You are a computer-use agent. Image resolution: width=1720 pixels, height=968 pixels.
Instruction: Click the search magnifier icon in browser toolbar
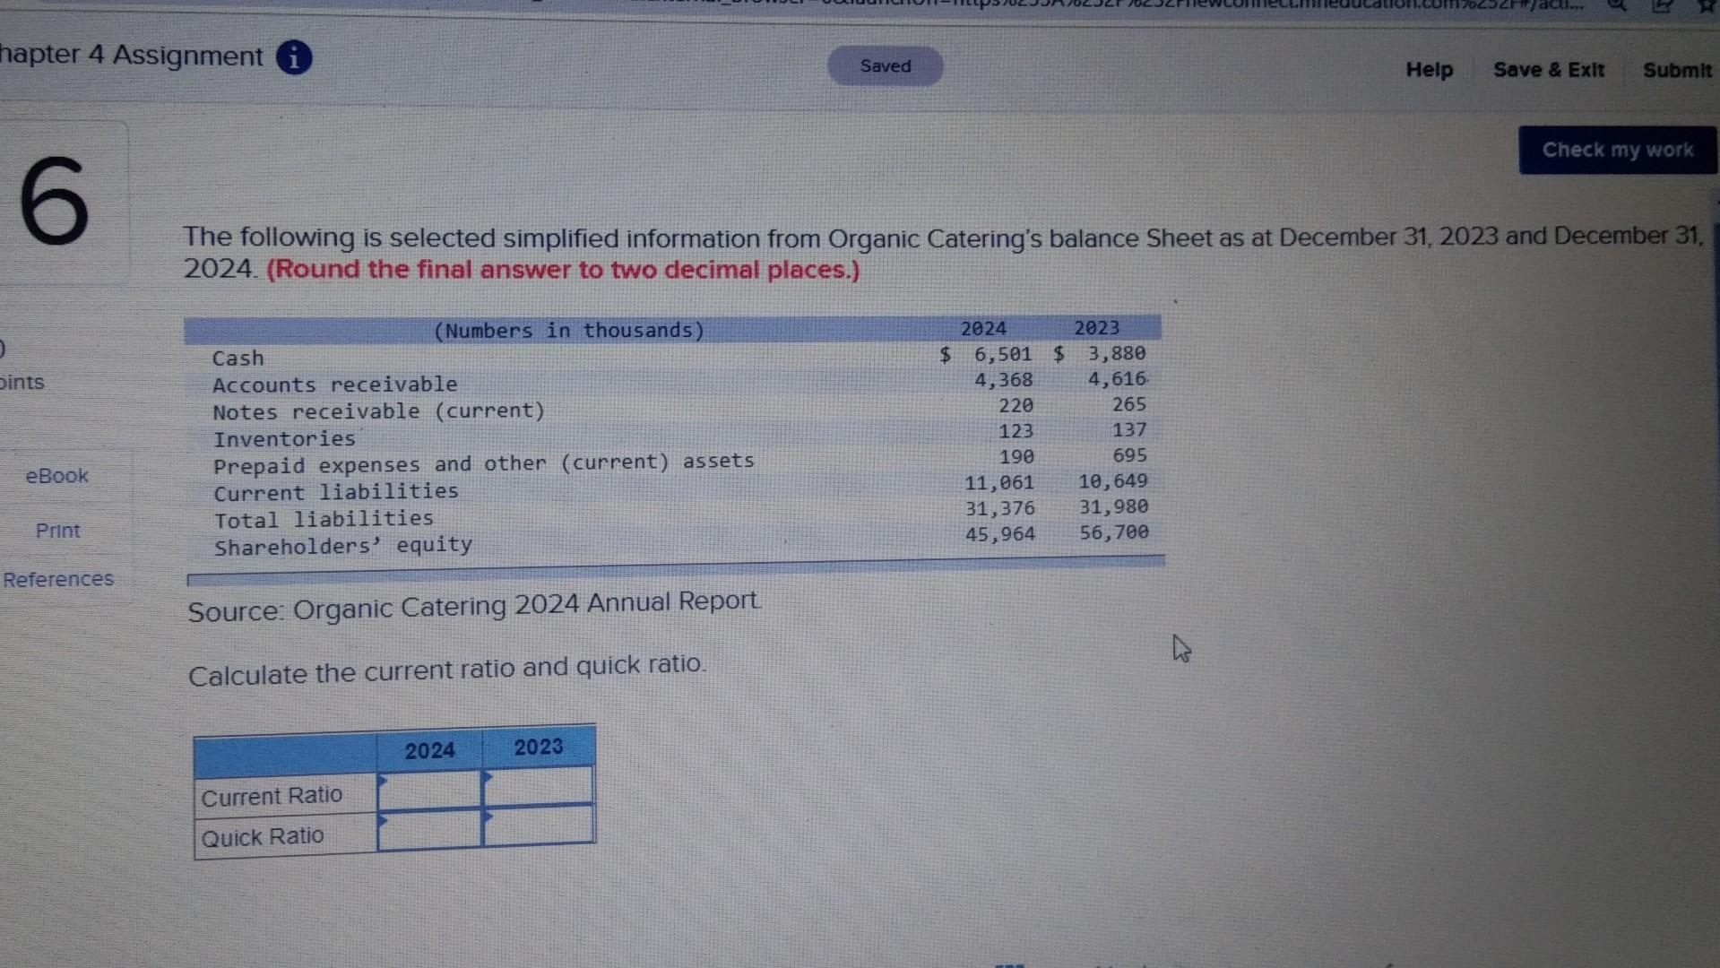(1618, 7)
